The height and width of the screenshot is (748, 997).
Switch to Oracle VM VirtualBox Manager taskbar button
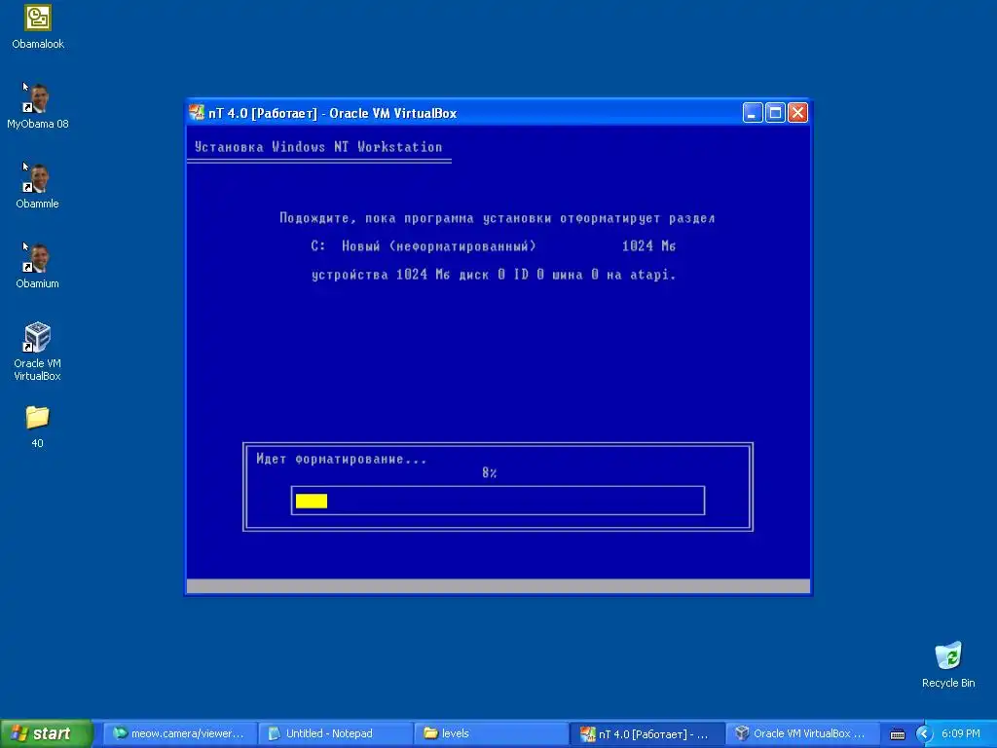802,733
